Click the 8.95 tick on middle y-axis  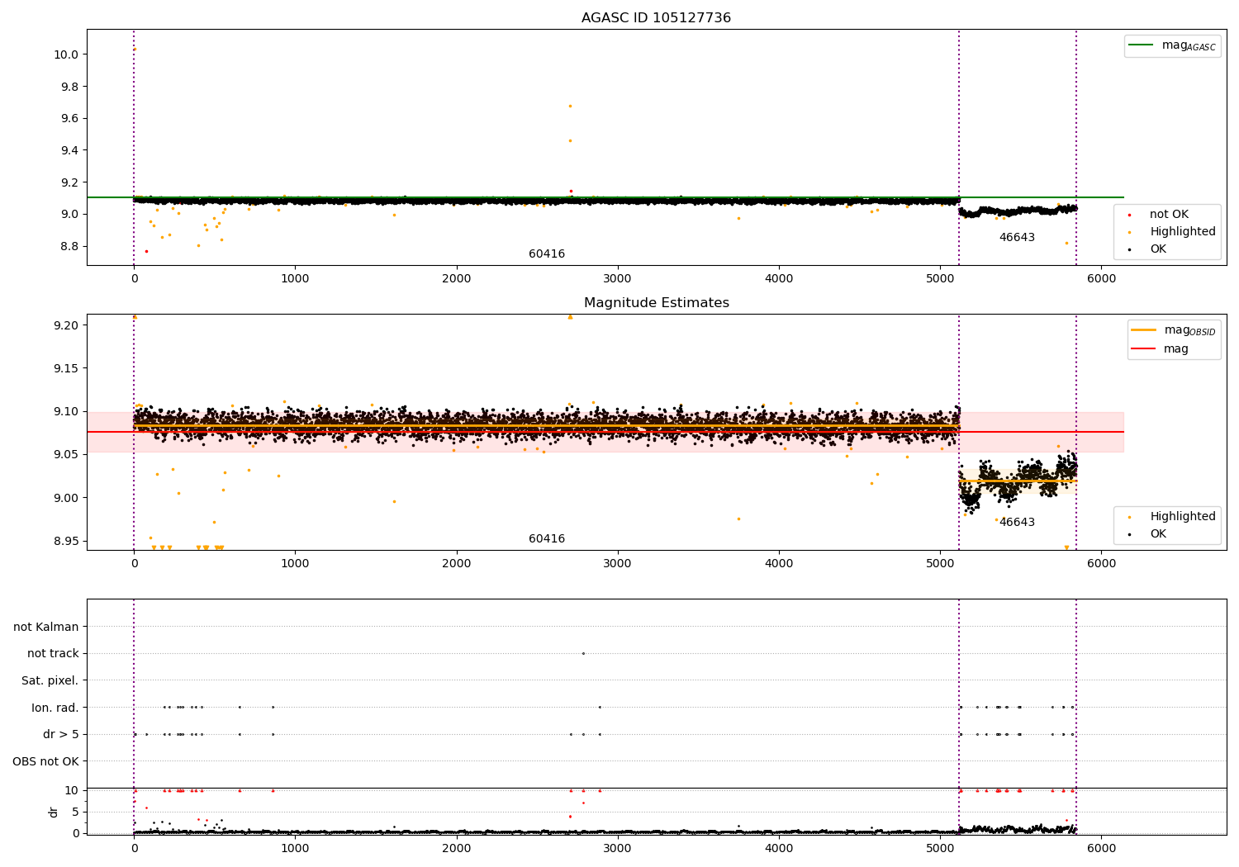click(65, 541)
